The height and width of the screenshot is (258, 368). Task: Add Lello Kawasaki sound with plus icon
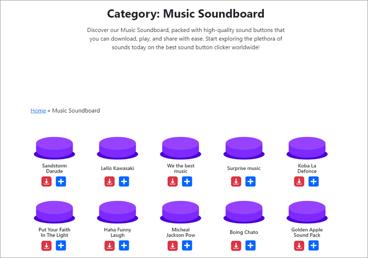point(124,181)
